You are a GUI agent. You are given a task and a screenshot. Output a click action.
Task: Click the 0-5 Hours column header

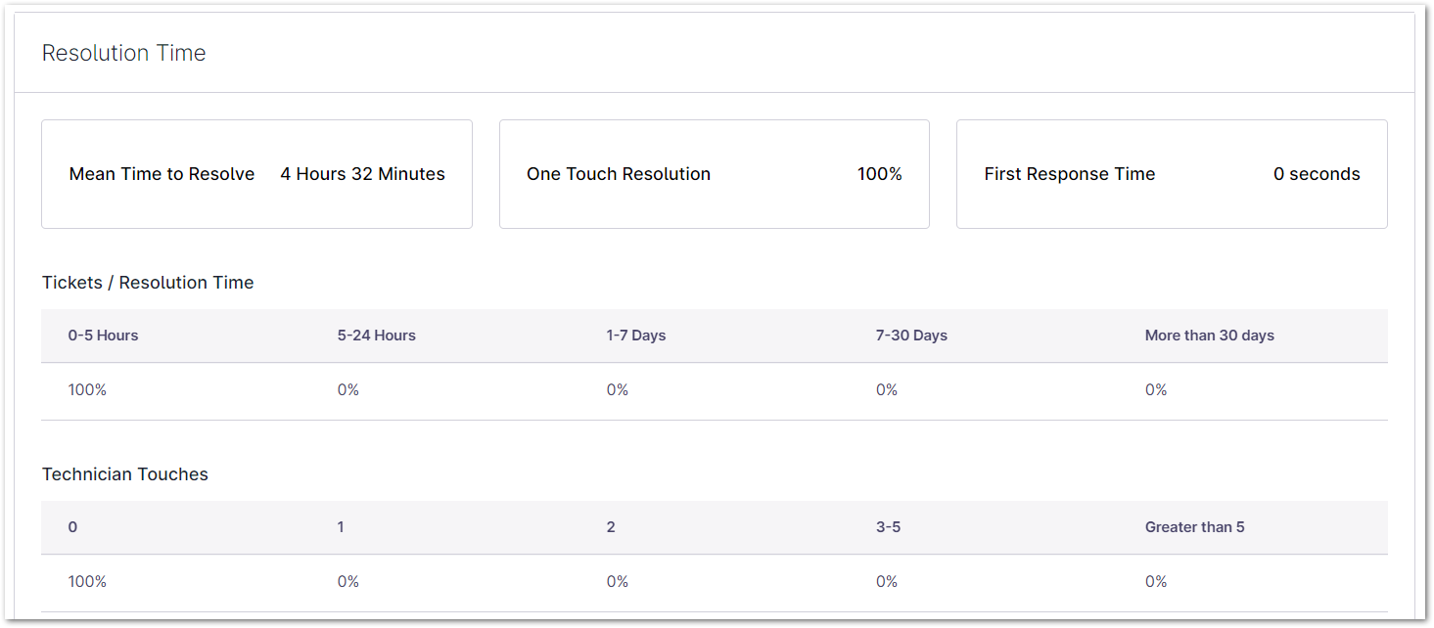(x=103, y=336)
